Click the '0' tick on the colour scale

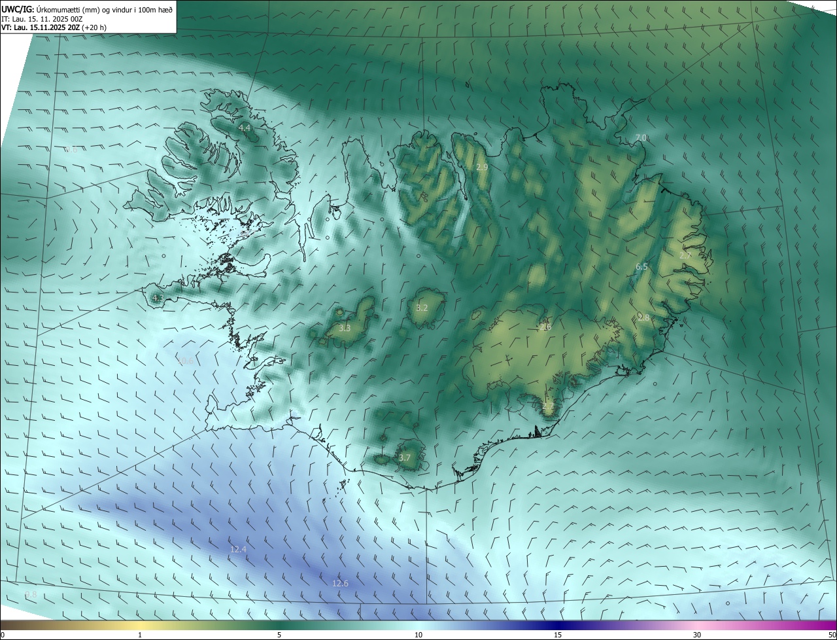click(2, 635)
